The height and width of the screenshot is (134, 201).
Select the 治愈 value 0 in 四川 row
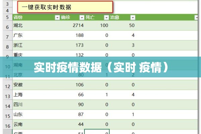pos(122,105)
